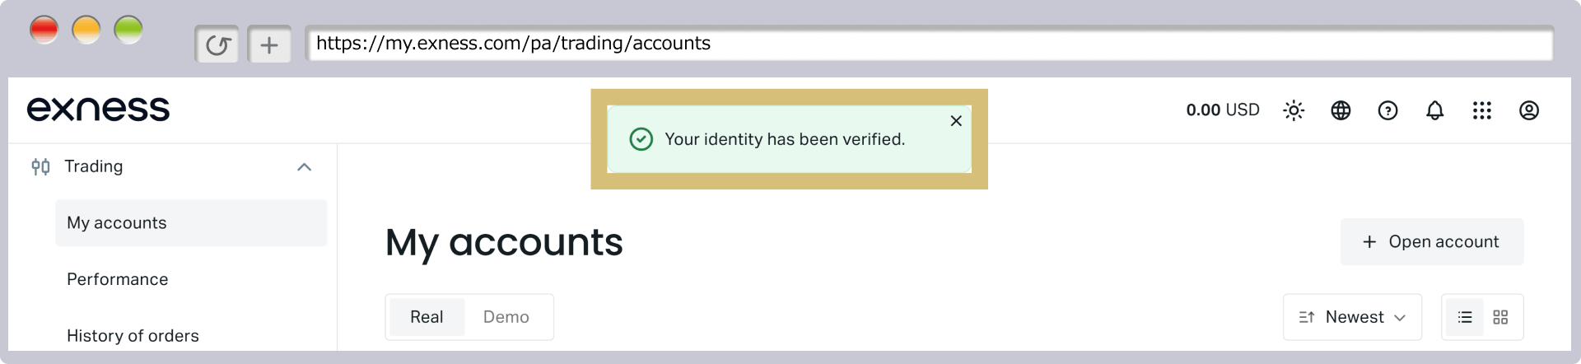1581x364 pixels.
Task: Open the help question mark icon
Action: tap(1387, 110)
